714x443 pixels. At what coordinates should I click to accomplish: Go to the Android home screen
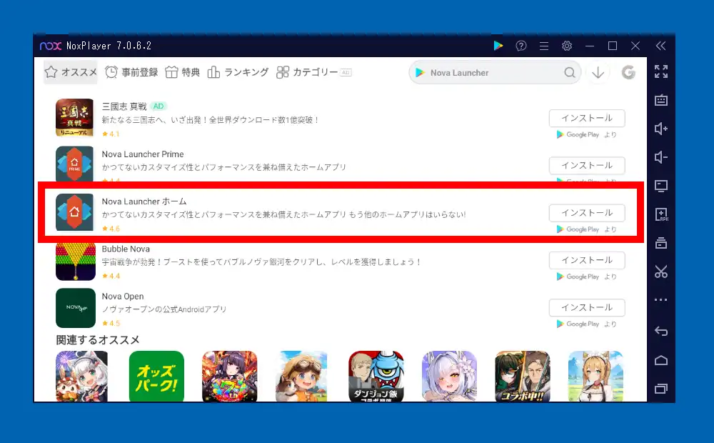pyautogui.click(x=661, y=360)
